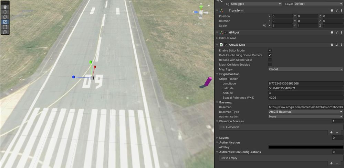
Task: Select the Rect tool
Action: (5, 27)
